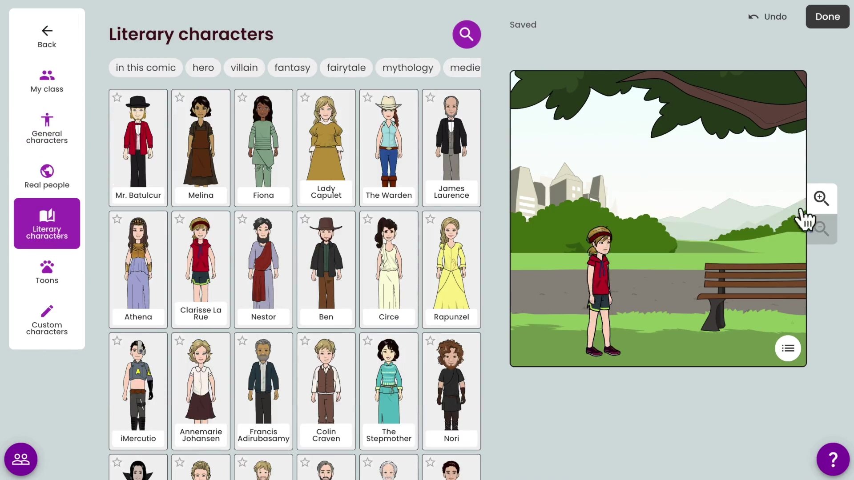This screenshot has width=854, height=480.
Task: Open the My class characters section
Action: pyautogui.click(x=47, y=81)
